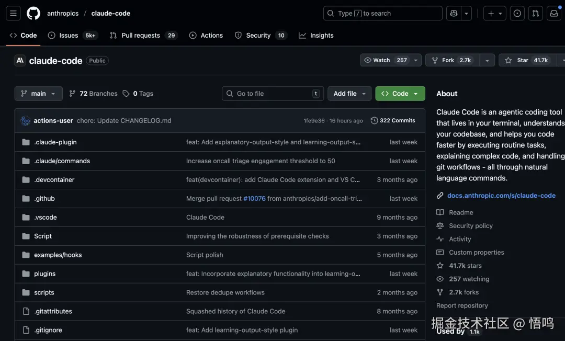Open the .github folder

44,198
